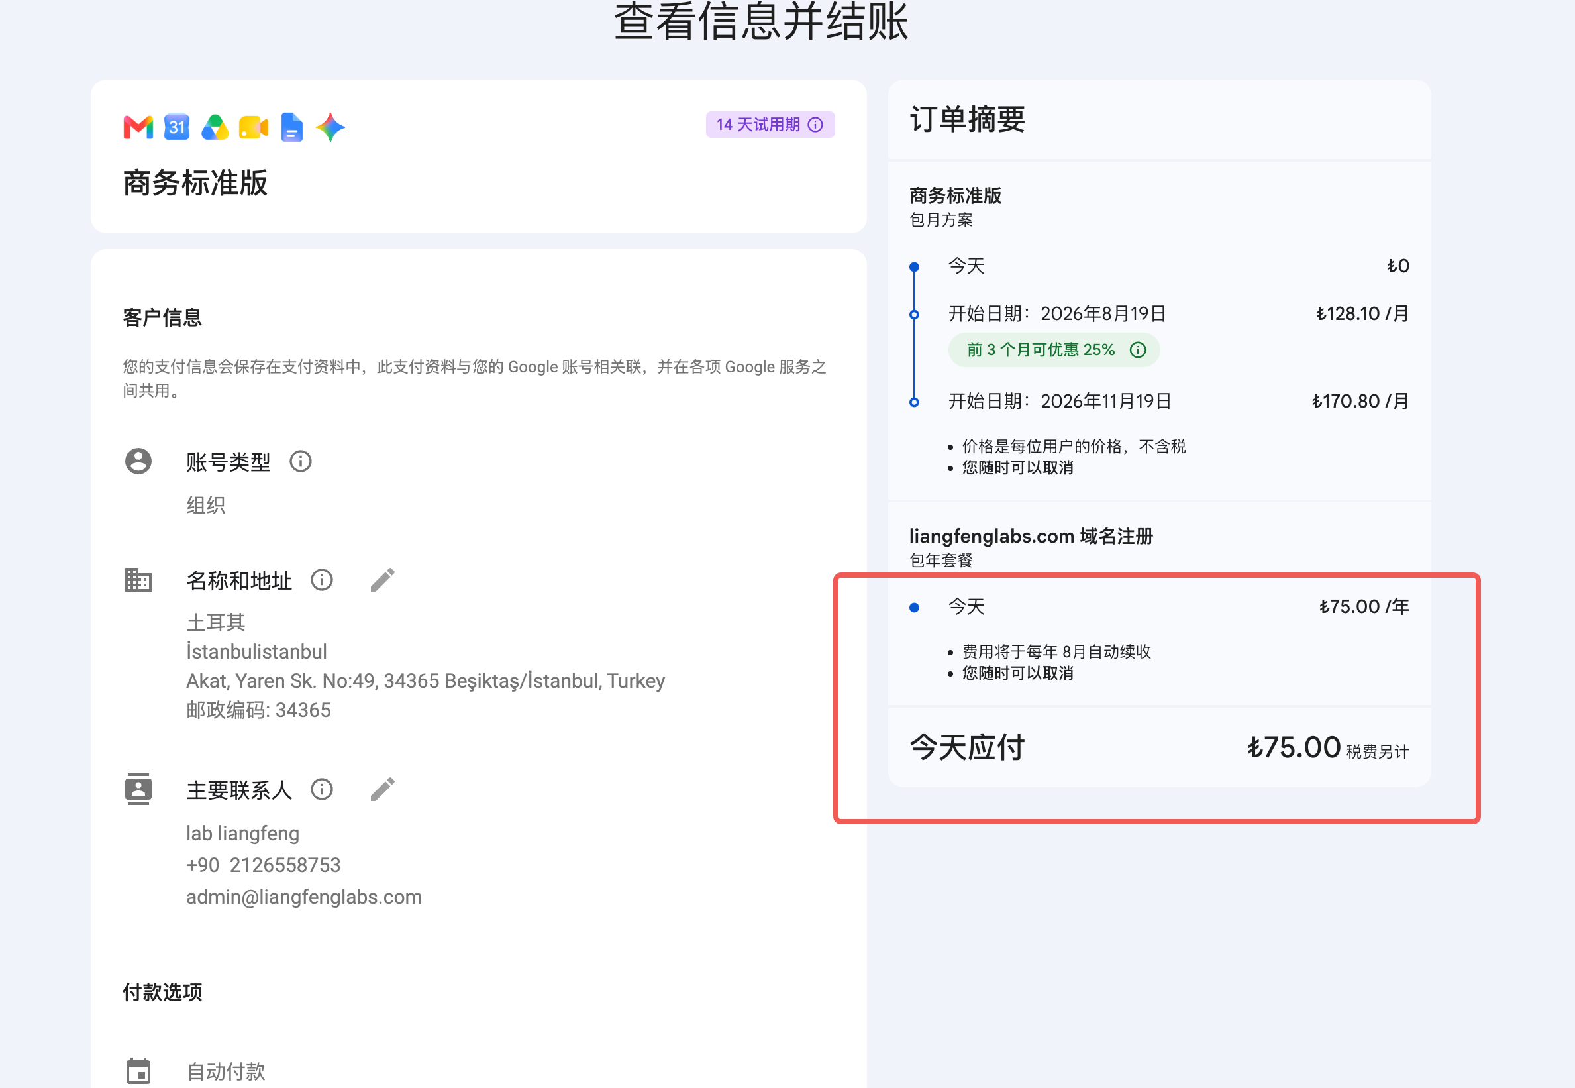Image resolution: width=1575 pixels, height=1088 pixels.
Task: Click the 今天应付 total label
Action: (968, 748)
